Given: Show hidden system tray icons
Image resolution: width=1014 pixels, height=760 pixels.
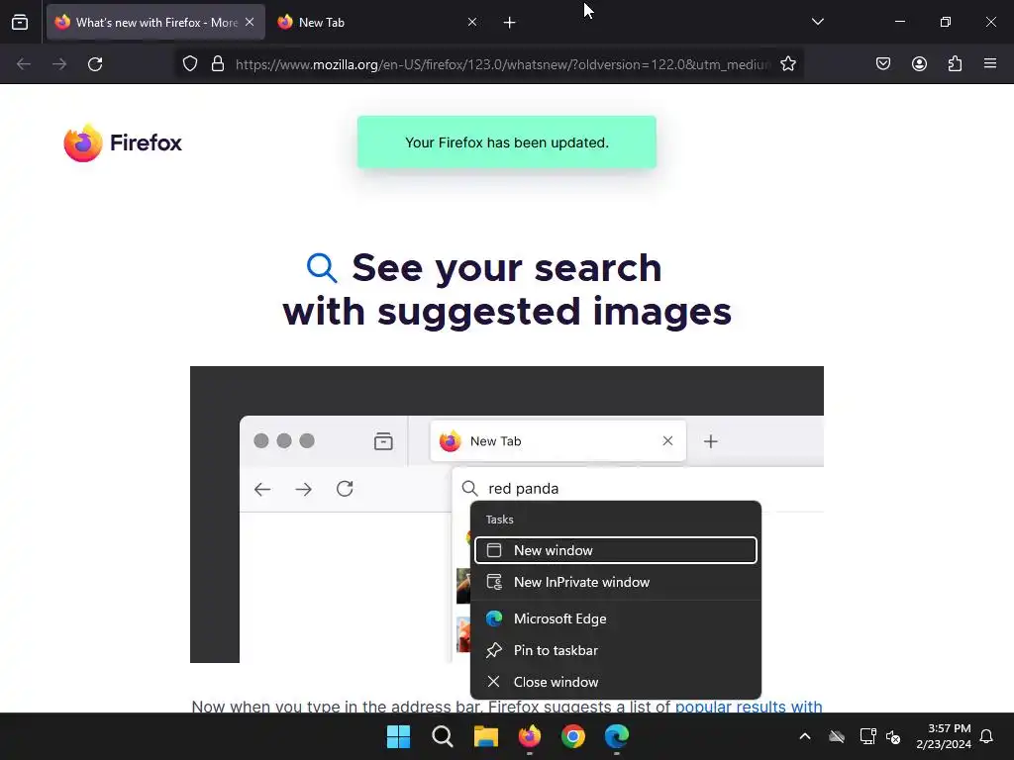Looking at the screenshot, I should [805, 736].
